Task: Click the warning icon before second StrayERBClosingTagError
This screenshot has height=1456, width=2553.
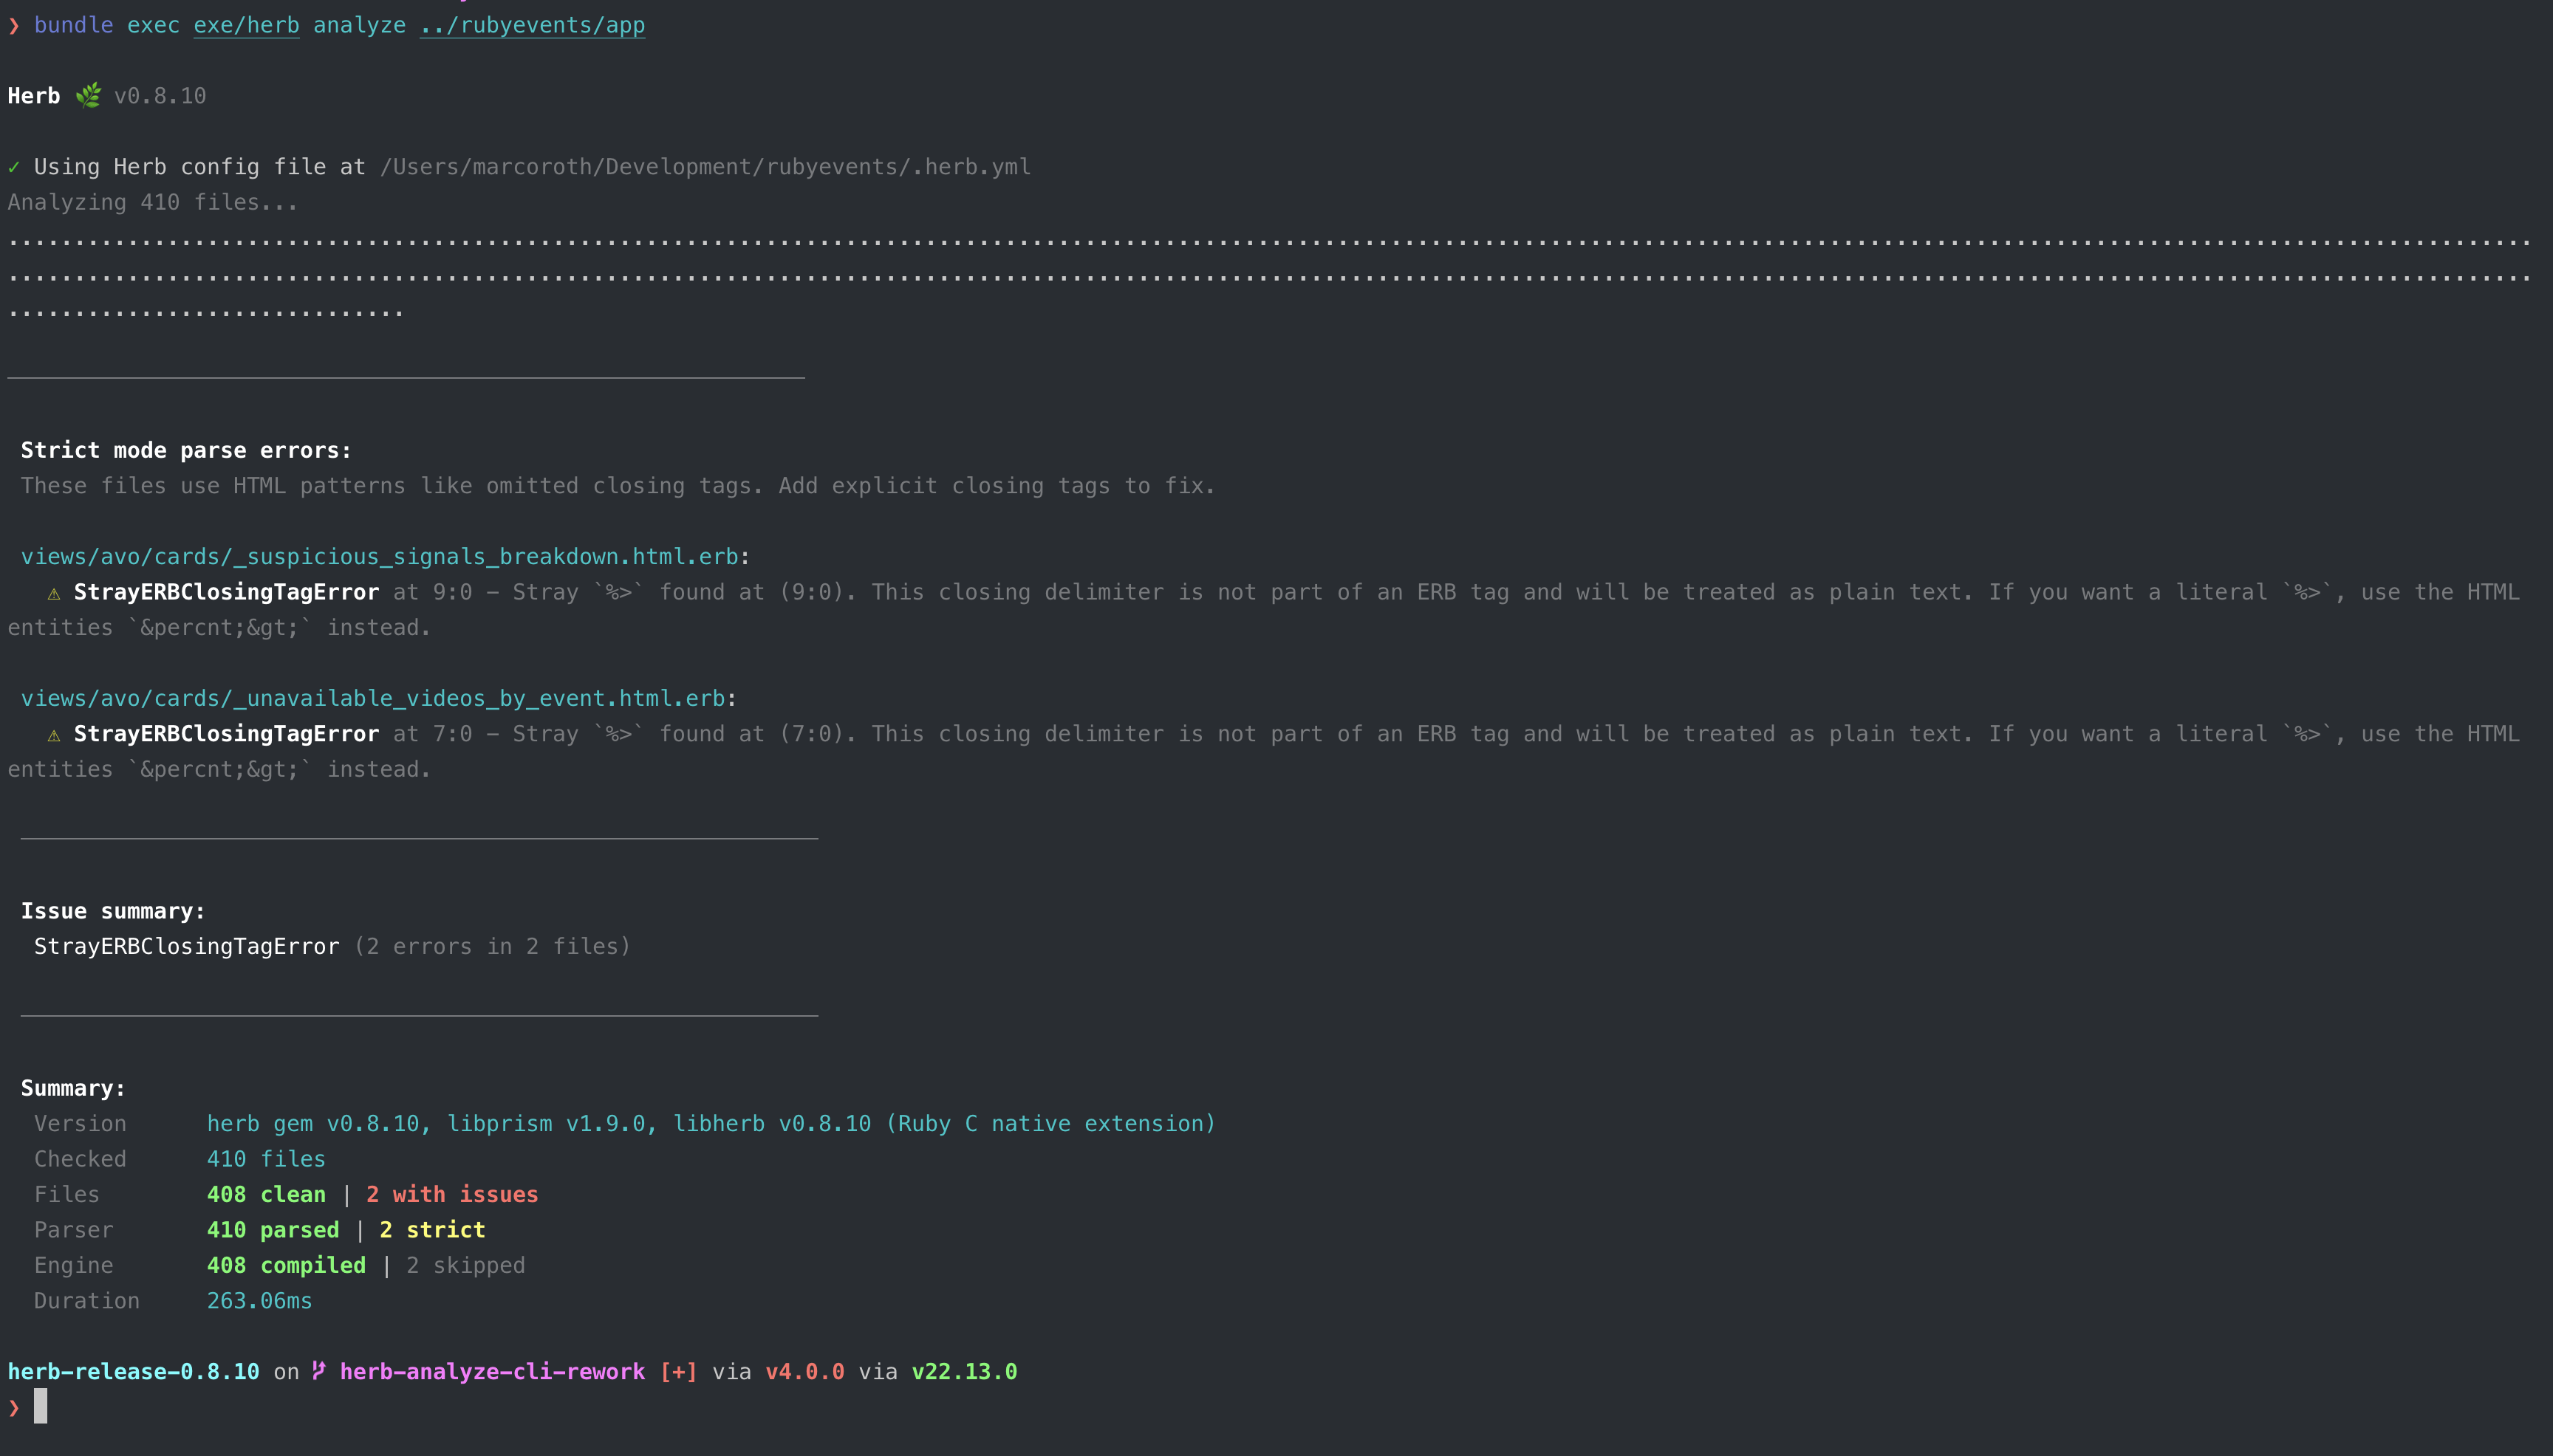Action: pos(54,733)
